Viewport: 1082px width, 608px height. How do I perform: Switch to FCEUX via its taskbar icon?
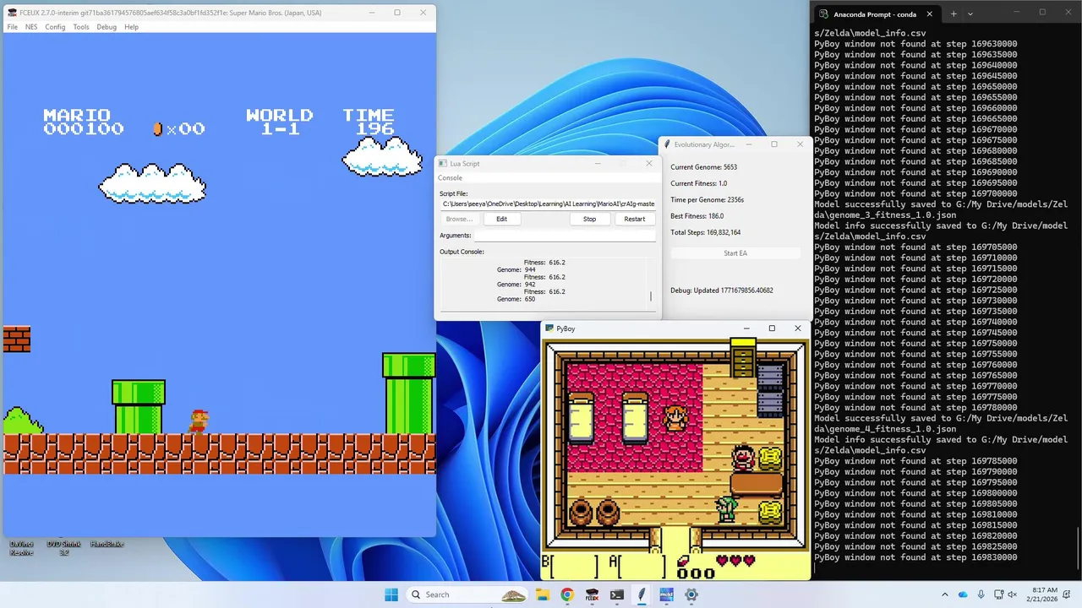(593, 594)
